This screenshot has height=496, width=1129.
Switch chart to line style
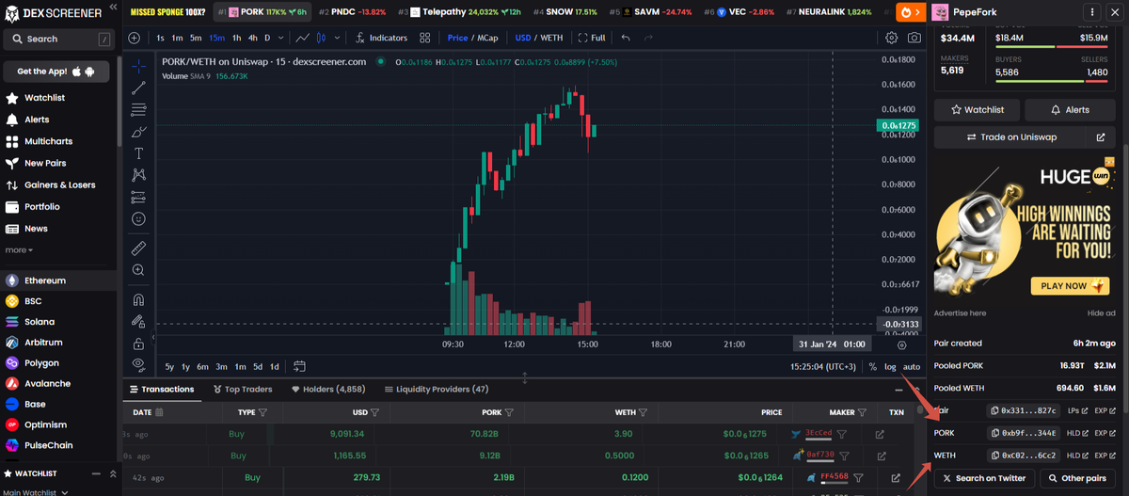coord(303,38)
